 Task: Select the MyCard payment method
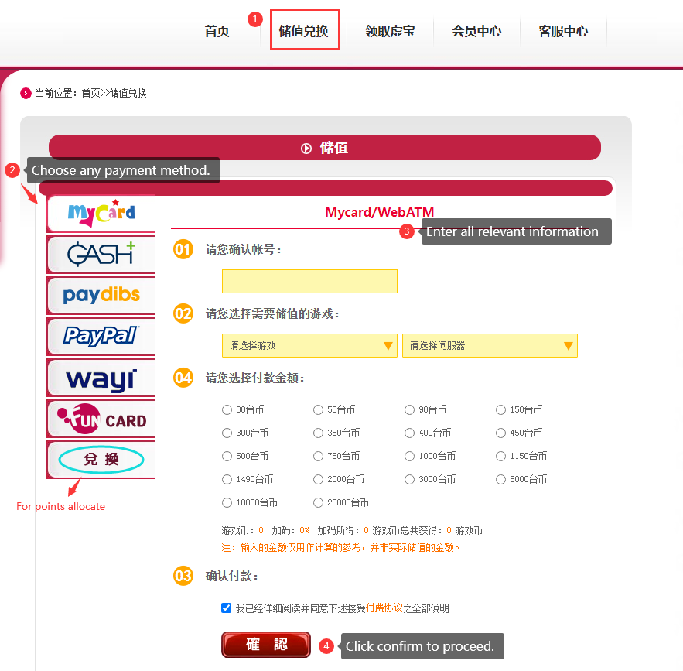pos(101,214)
